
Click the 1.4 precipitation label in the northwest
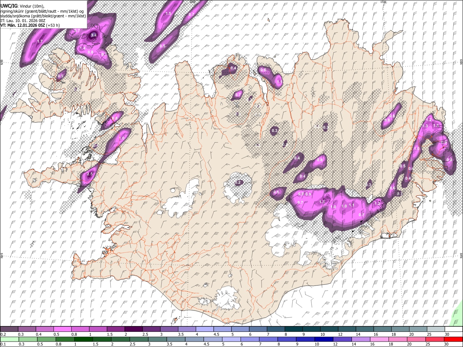tap(82, 48)
